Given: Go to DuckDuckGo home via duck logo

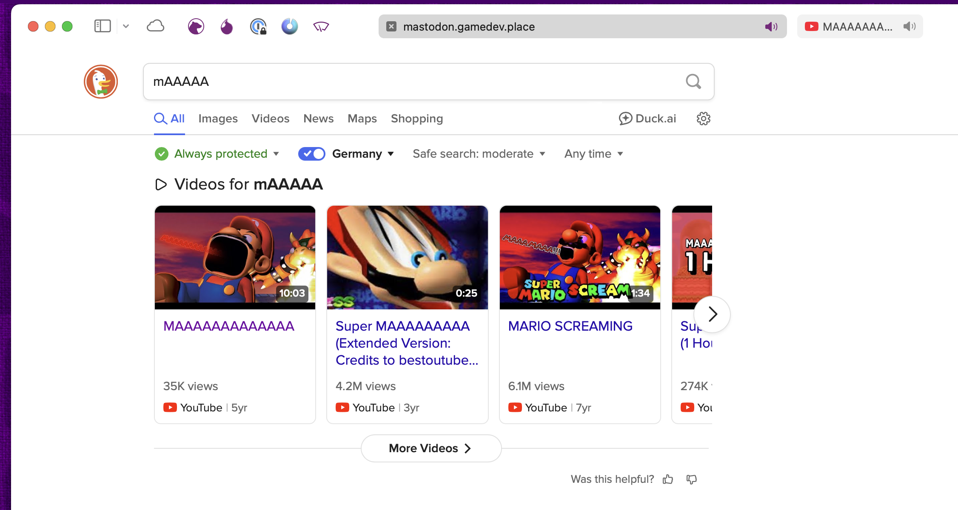Looking at the screenshot, I should pos(101,82).
